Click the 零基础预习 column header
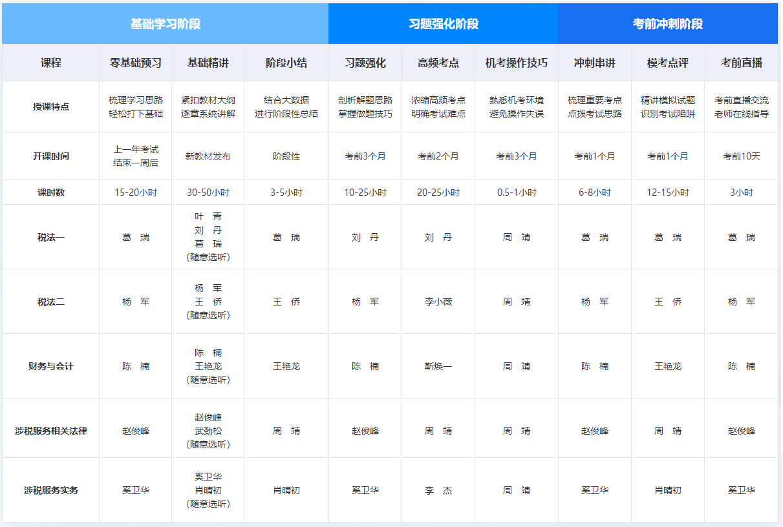The image size is (783, 527). [136, 63]
